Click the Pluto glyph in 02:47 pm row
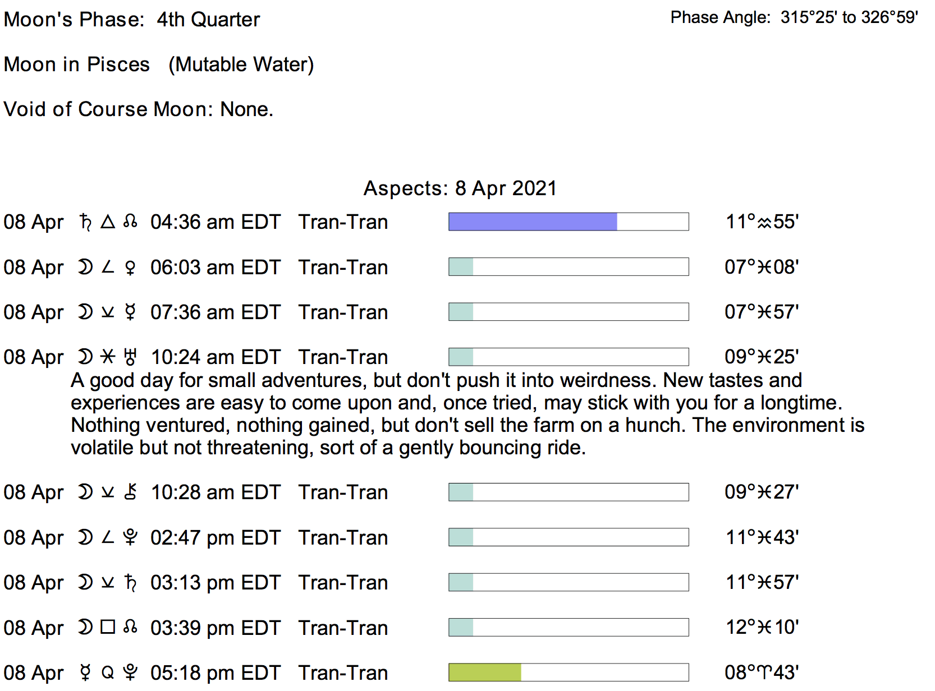The height and width of the screenshot is (691, 935). [130, 538]
